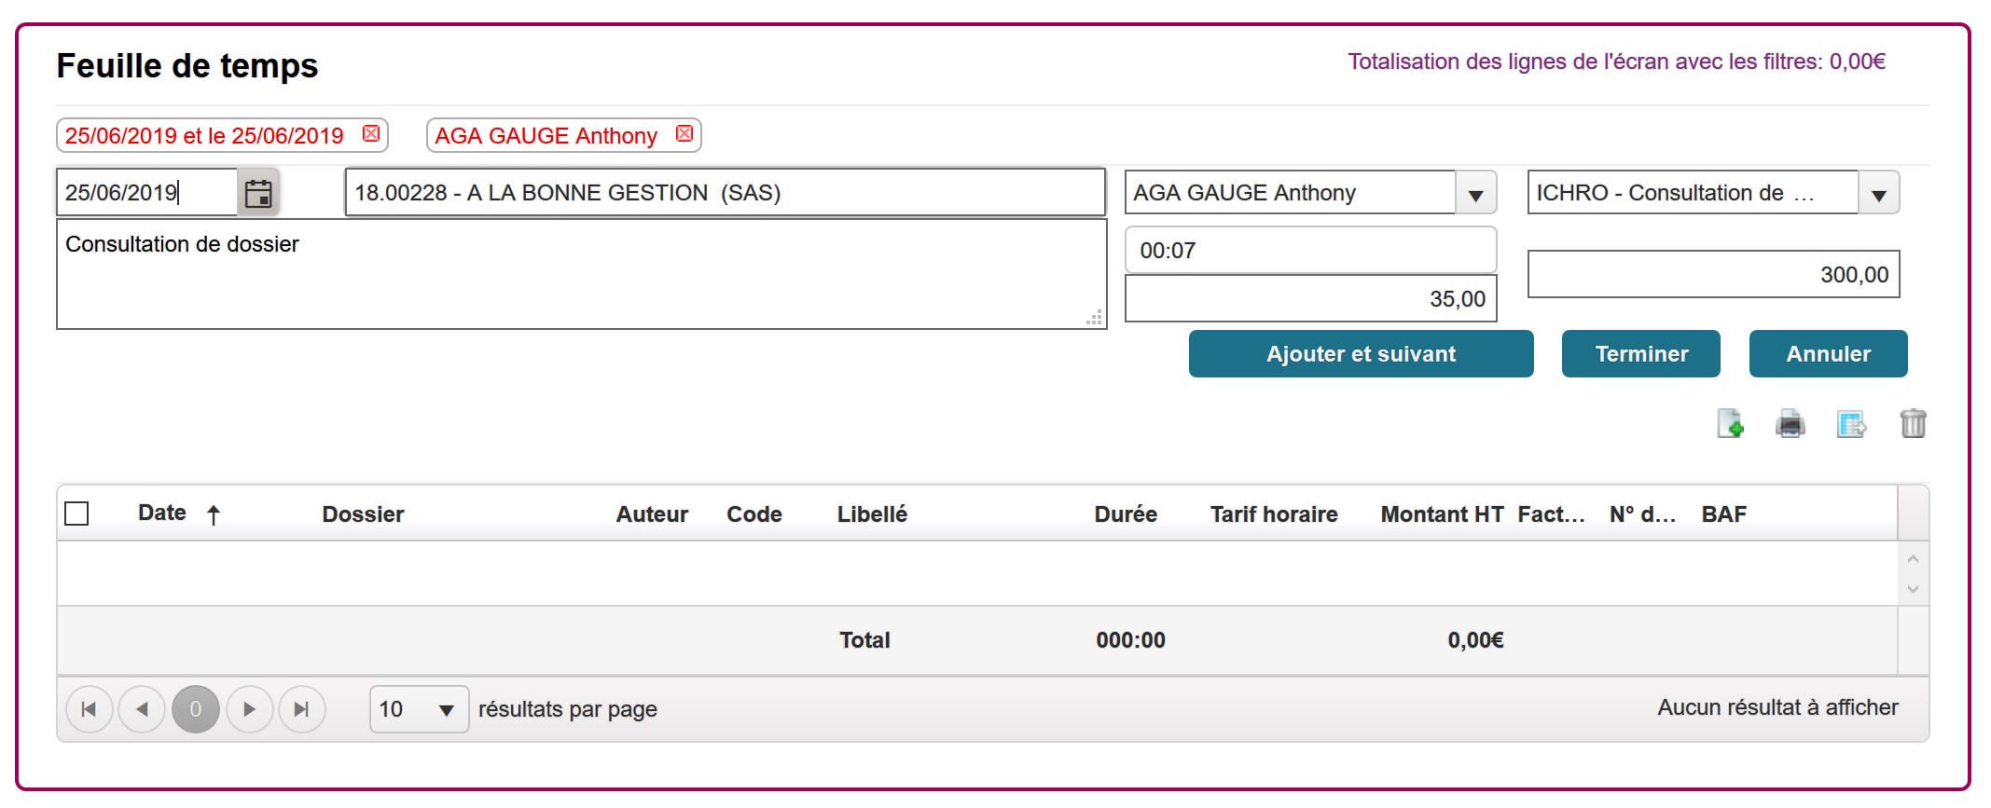The width and height of the screenshot is (1991, 808).
Task: Go to last page of results
Action: [x=301, y=709]
